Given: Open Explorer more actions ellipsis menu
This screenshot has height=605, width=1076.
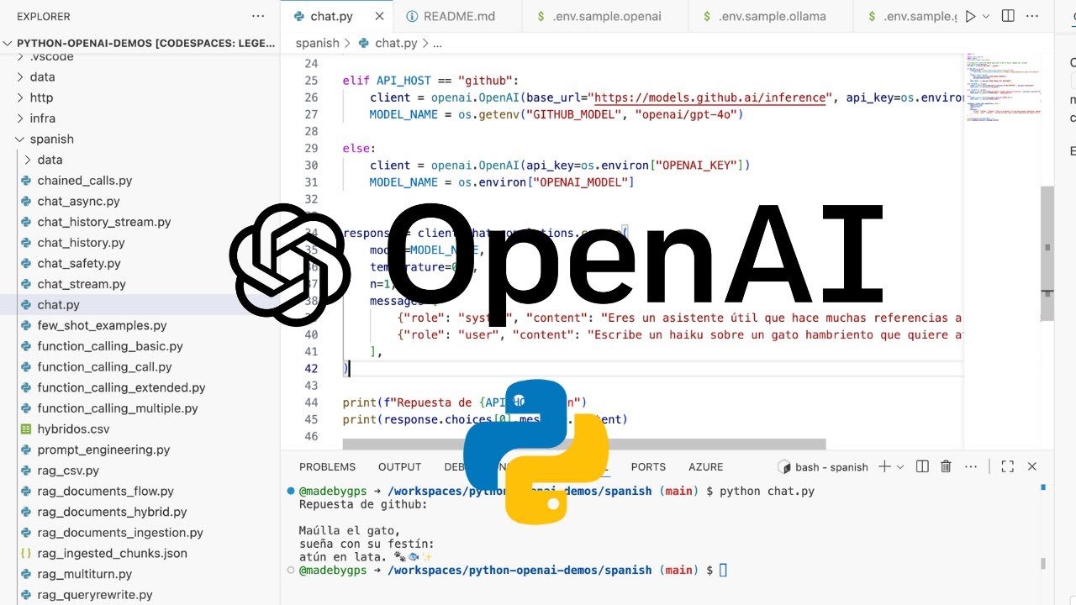Looking at the screenshot, I should pos(258,16).
